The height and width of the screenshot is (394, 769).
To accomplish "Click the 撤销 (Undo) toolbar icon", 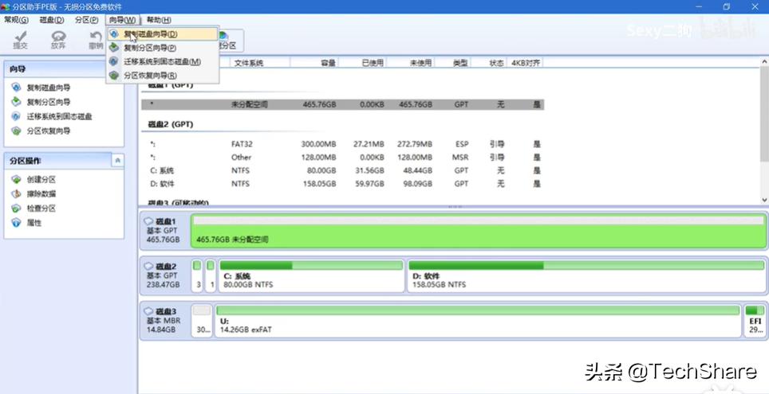I will click(96, 40).
